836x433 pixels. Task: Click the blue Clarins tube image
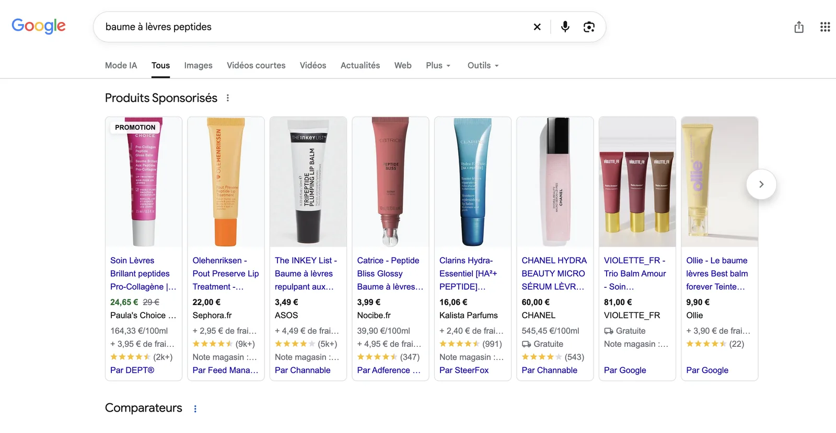point(473,182)
